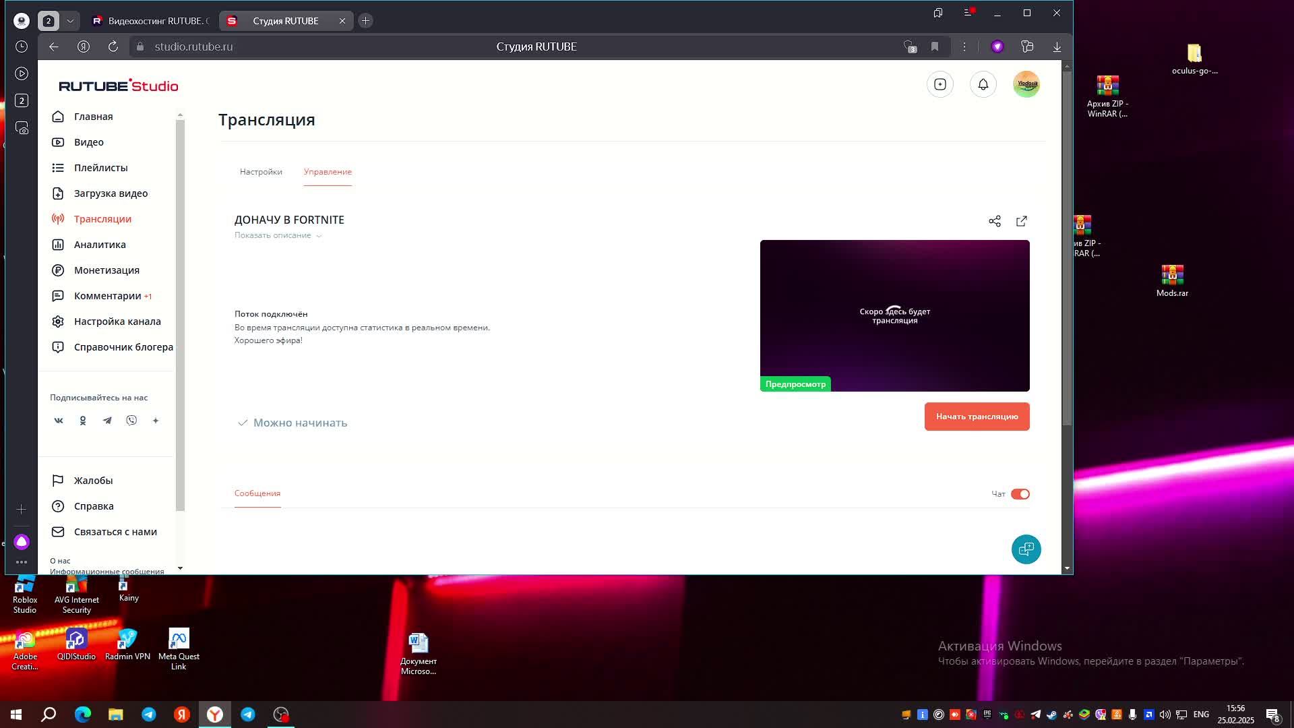
Task: Select the Сообщения tab
Action: coord(257,493)
